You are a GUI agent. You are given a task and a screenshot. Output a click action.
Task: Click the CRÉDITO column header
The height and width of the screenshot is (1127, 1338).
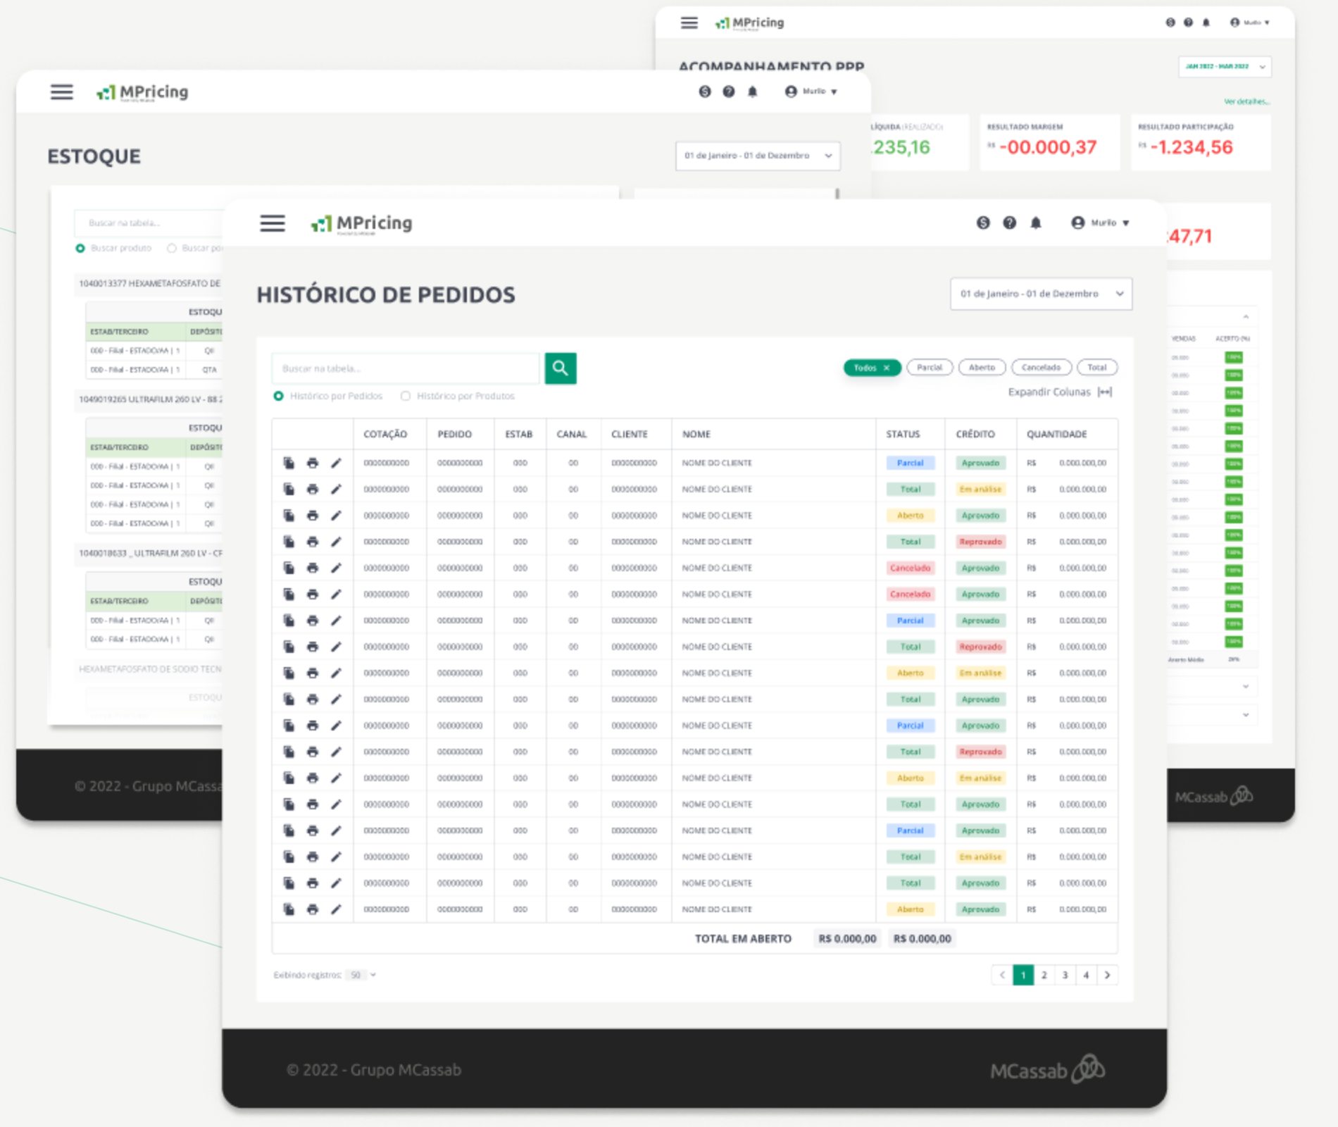point(975,434)
